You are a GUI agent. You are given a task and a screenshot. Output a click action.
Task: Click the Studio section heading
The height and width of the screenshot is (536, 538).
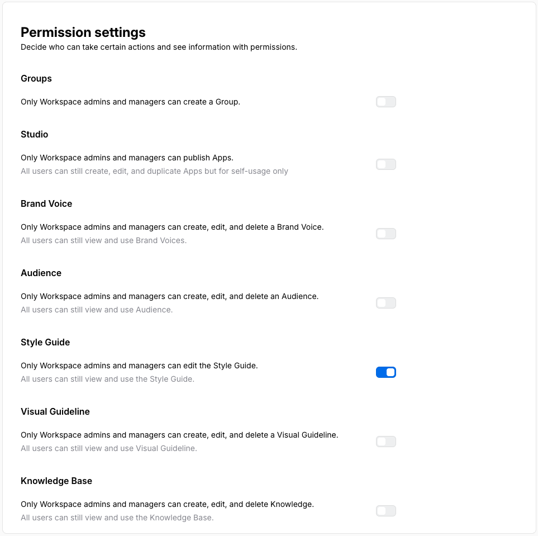tap(34, 134)
